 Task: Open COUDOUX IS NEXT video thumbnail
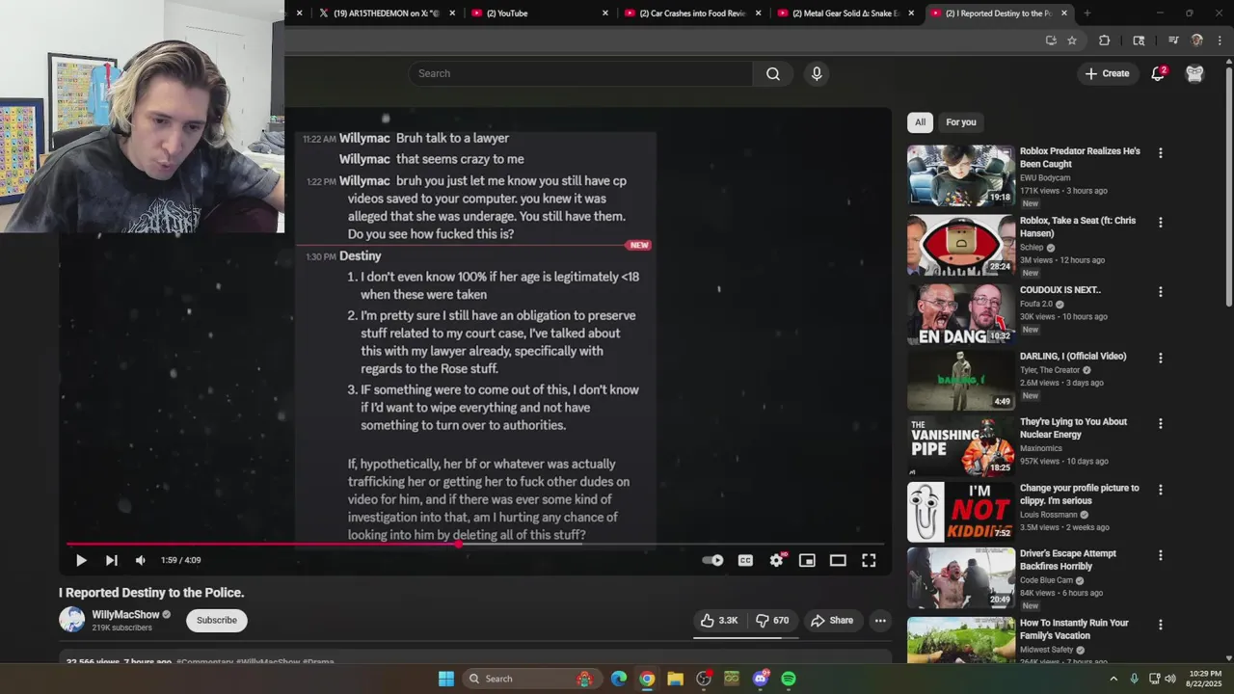(961, 313)
